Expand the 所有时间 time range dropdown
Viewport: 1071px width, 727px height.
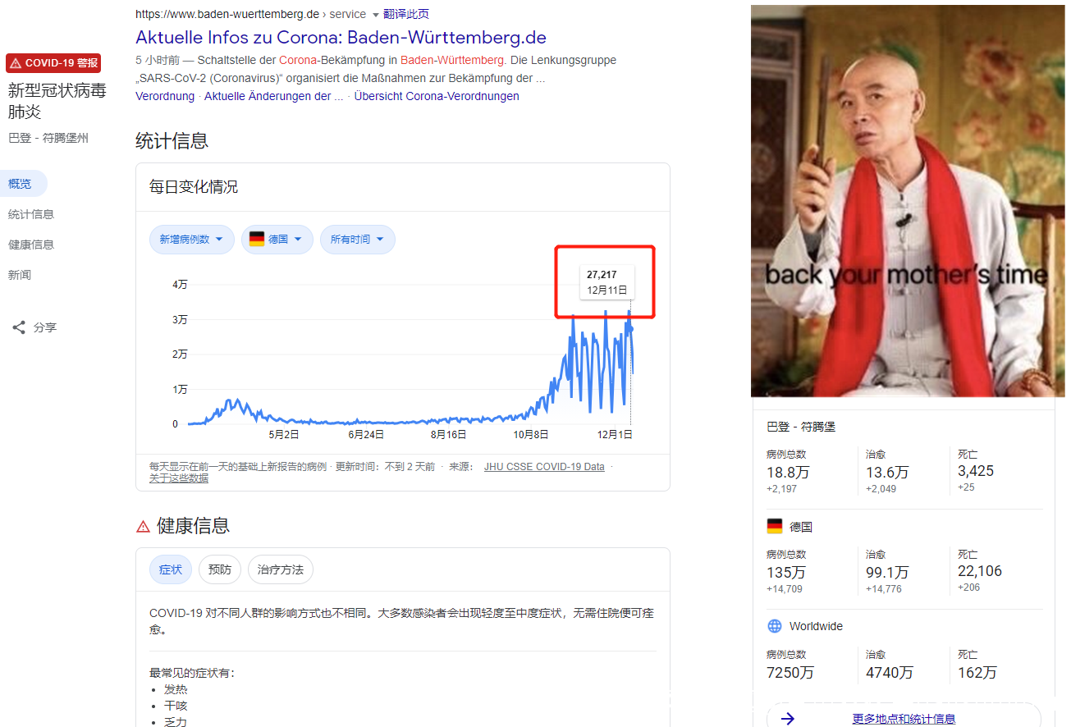coord(358,240)
